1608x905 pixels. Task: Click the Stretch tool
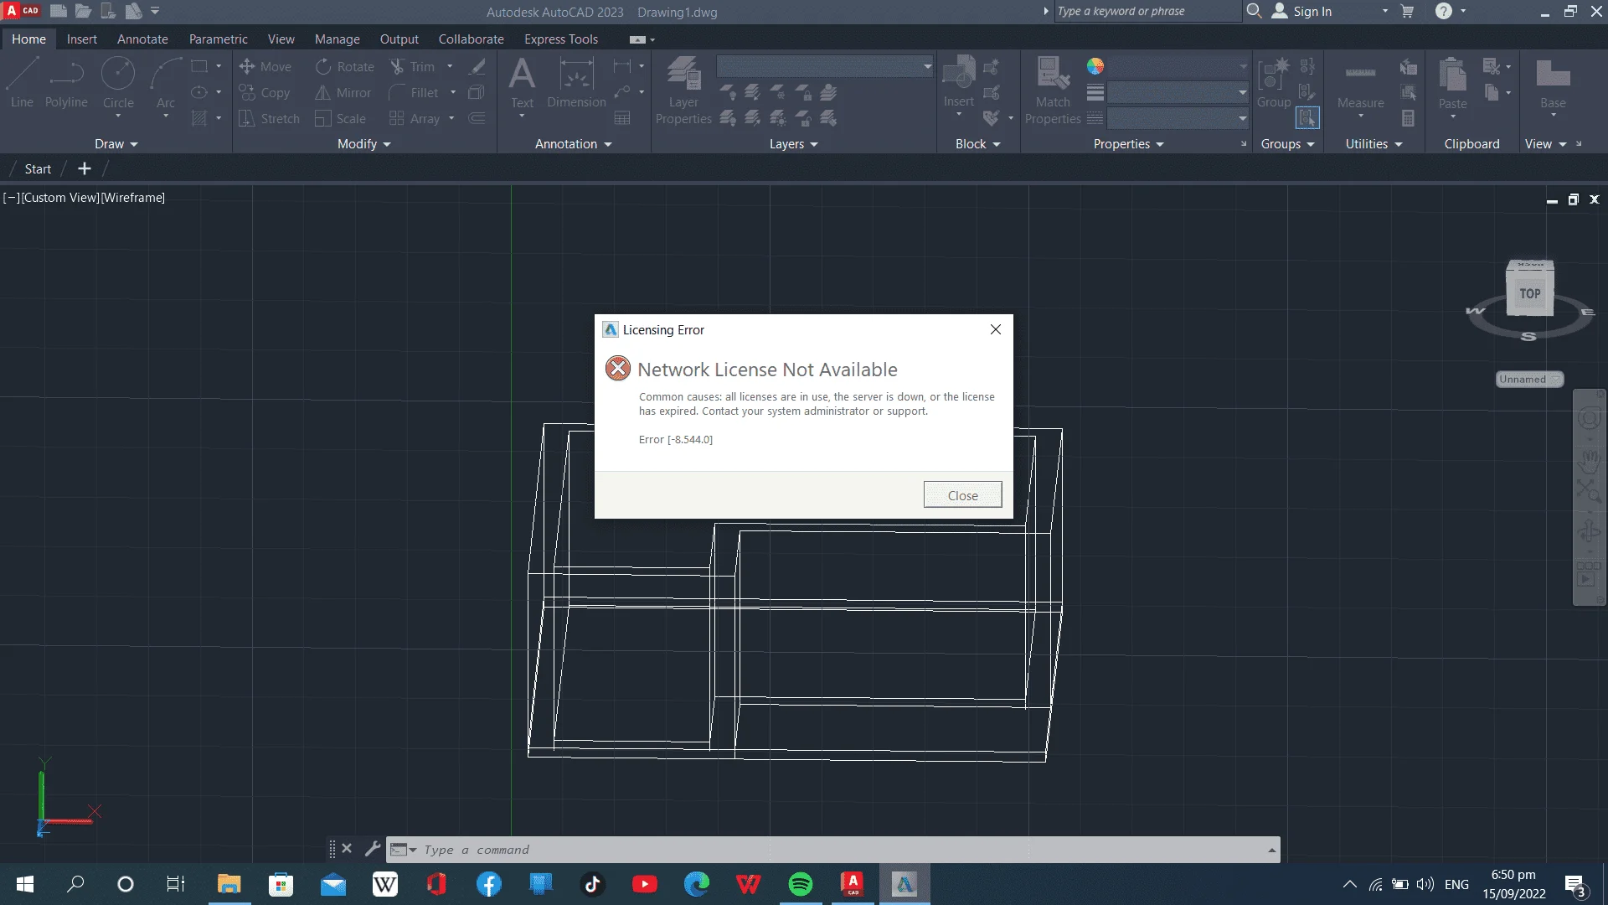(x=269, y=118)
